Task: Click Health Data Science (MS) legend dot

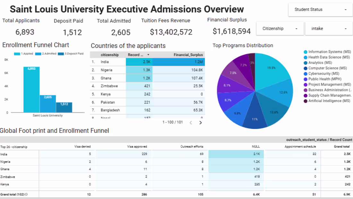Action: pyautogui.click(x=306, y=57)
